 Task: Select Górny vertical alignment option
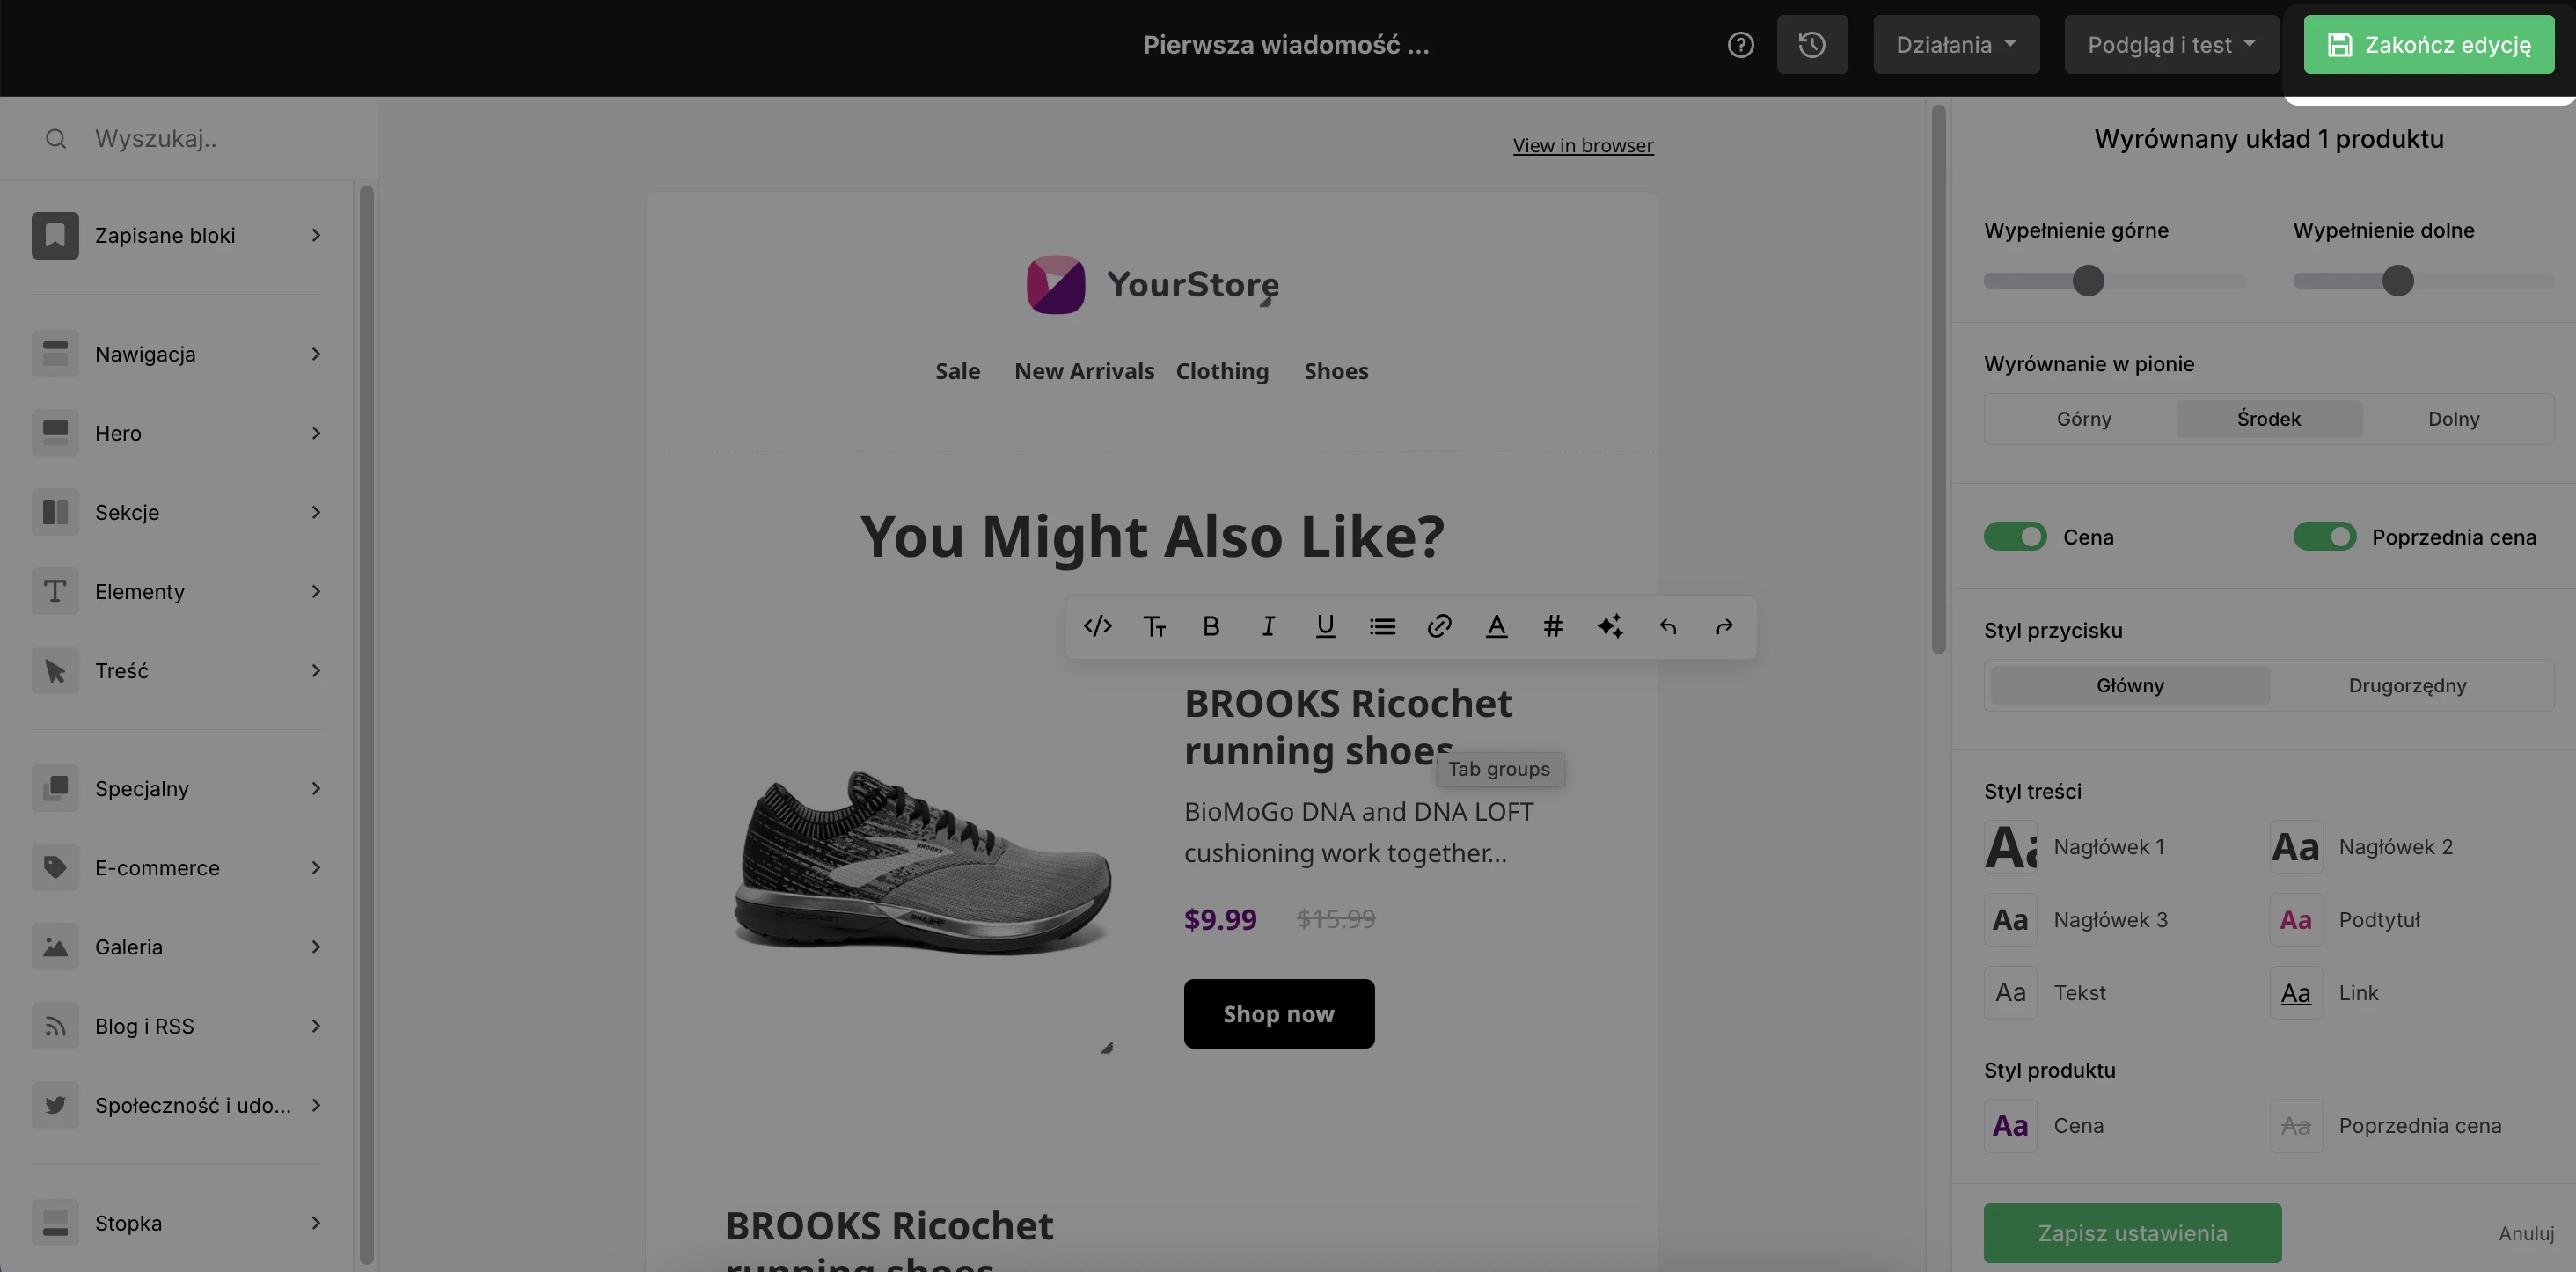click(2083, 419)
